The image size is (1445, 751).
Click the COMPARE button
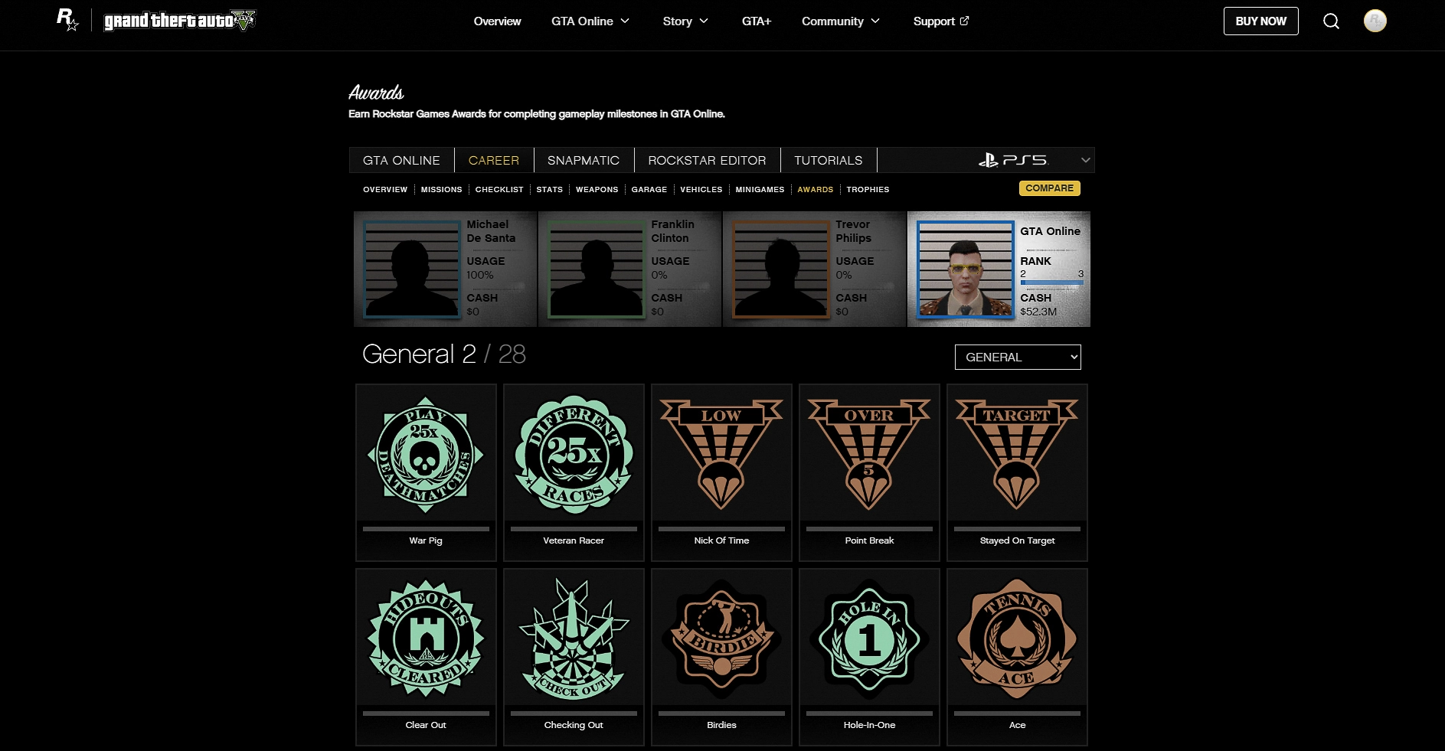(x=1049, y=188)
